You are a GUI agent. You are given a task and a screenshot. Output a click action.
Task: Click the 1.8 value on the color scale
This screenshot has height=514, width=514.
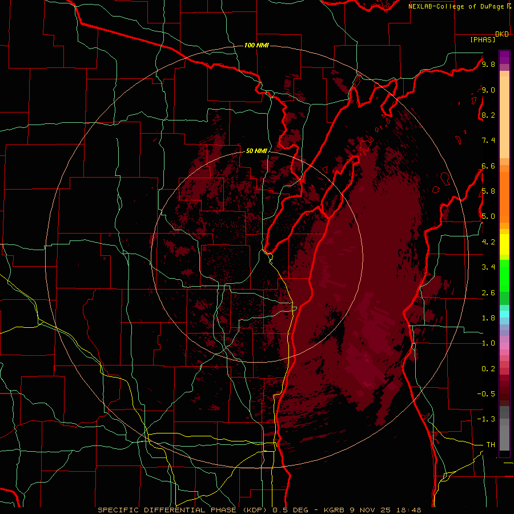pyautogui.click(x=488, y=318)
